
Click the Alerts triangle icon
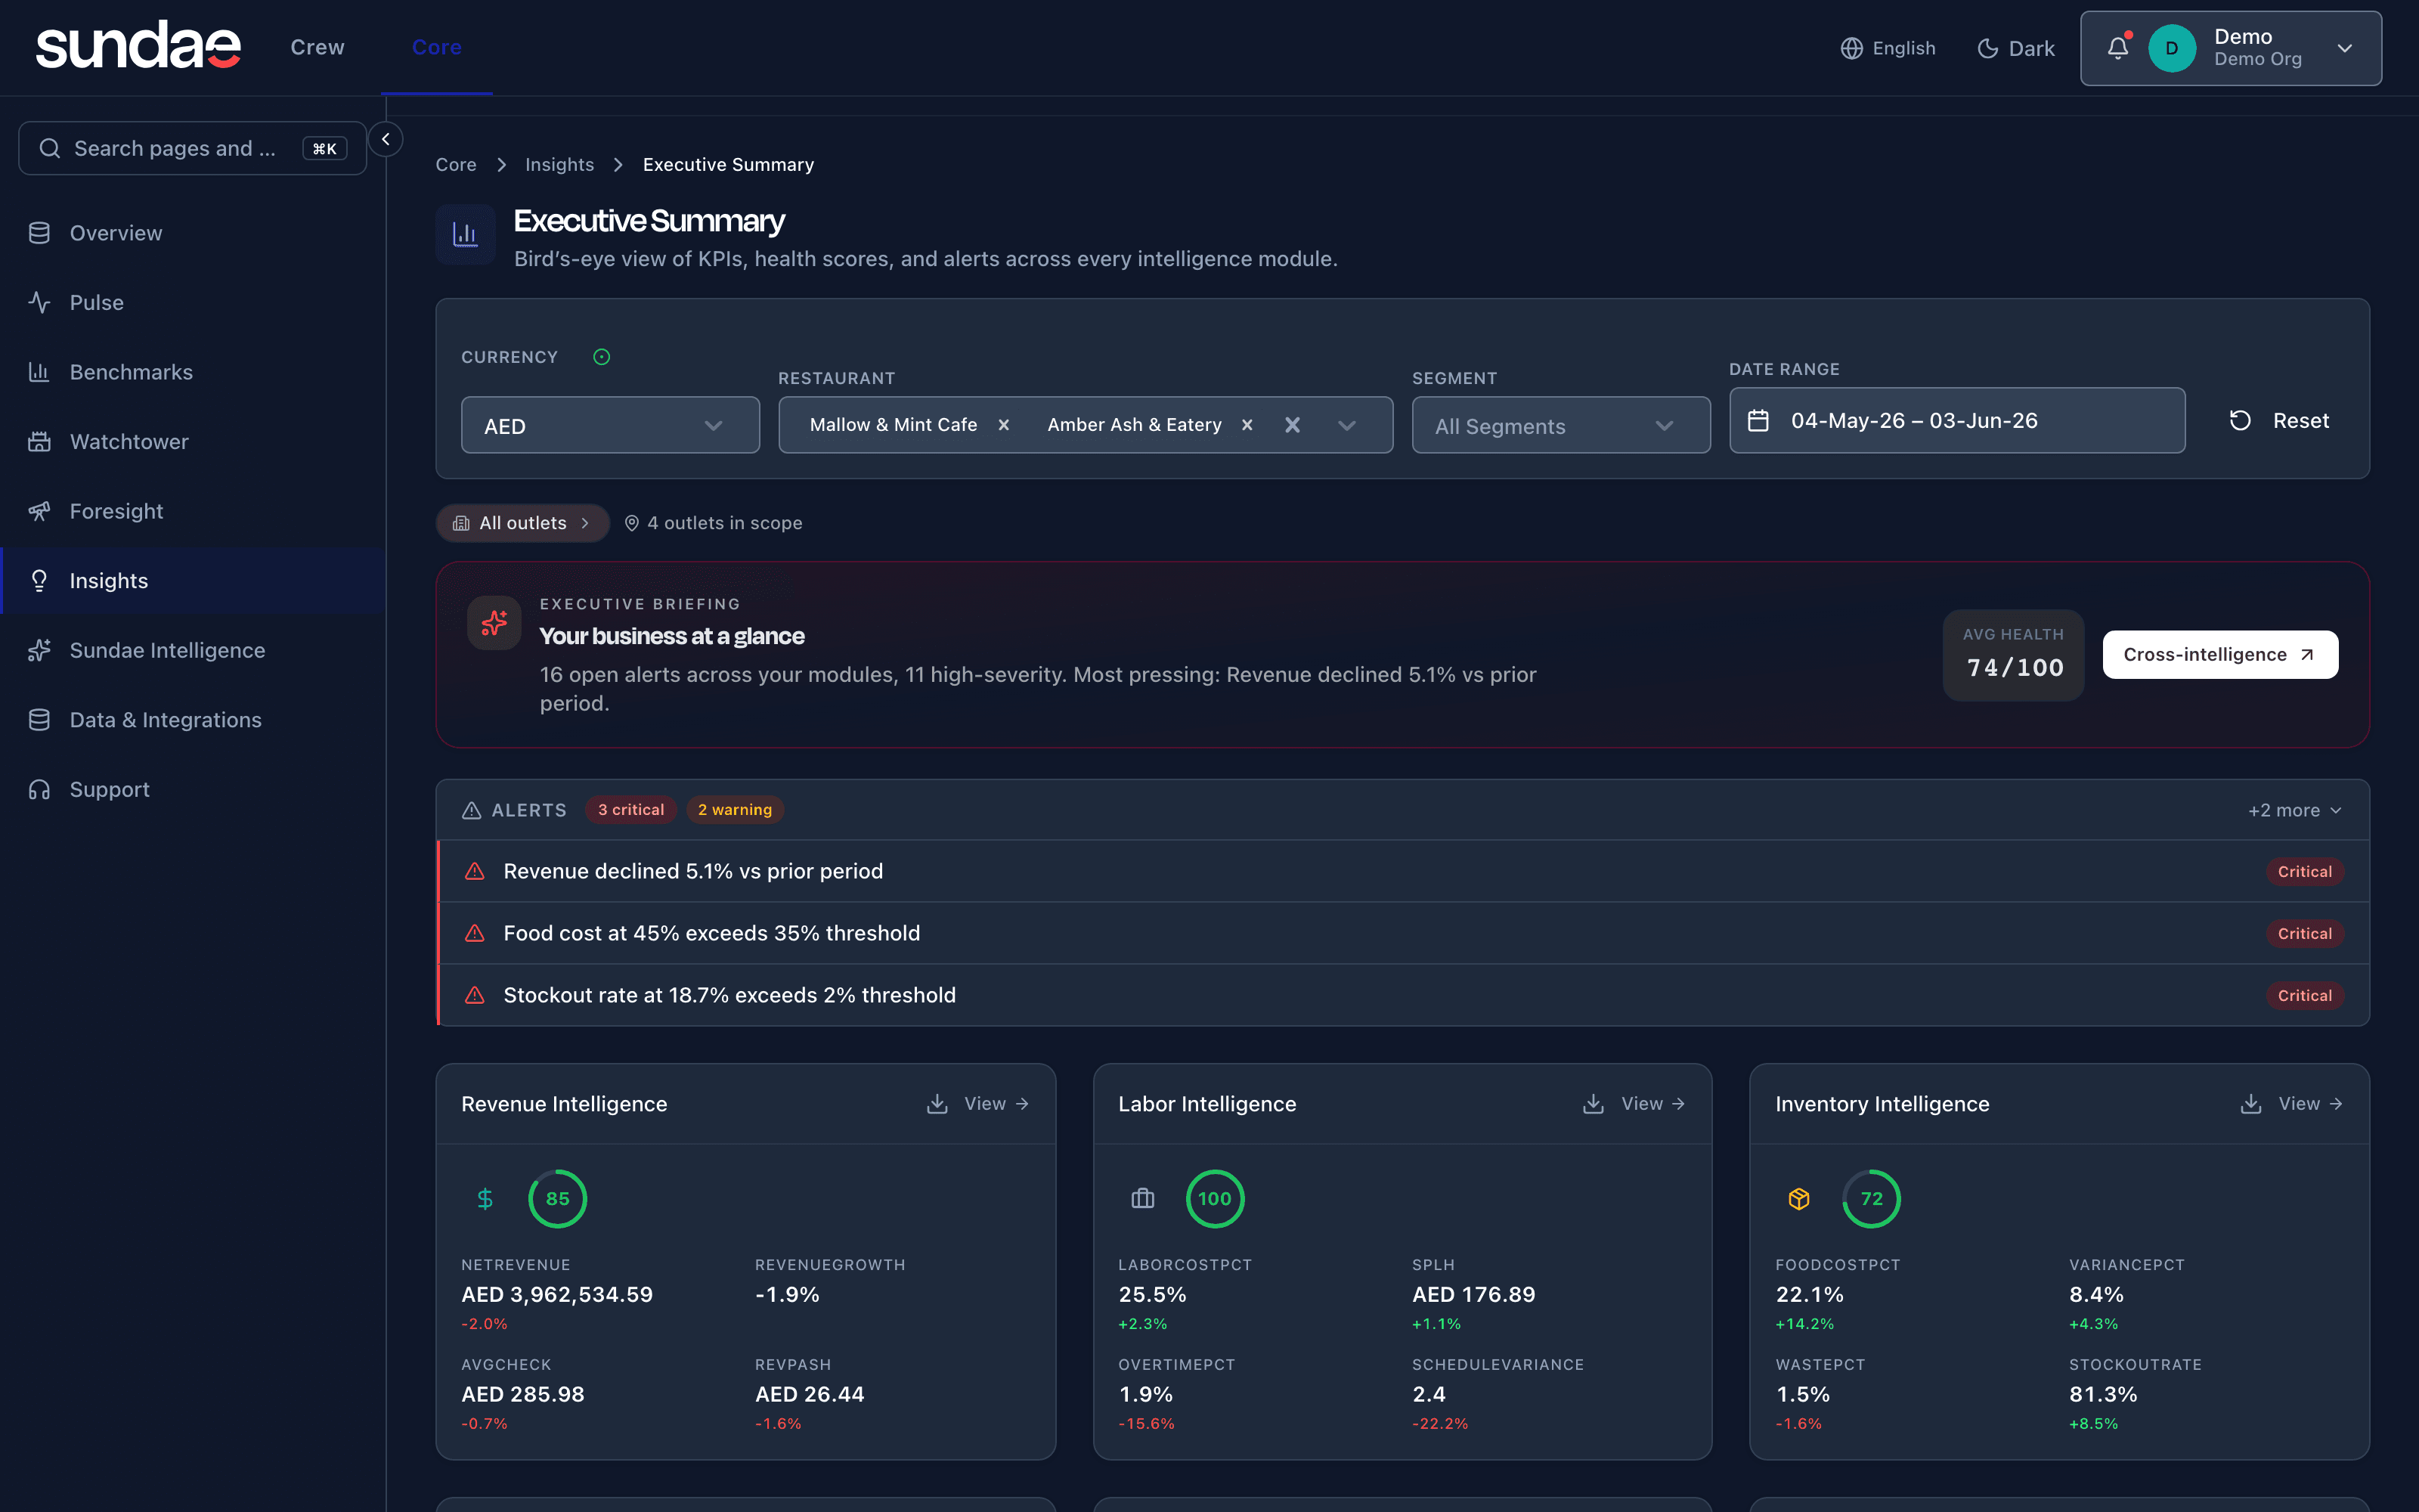coord(472,810)
